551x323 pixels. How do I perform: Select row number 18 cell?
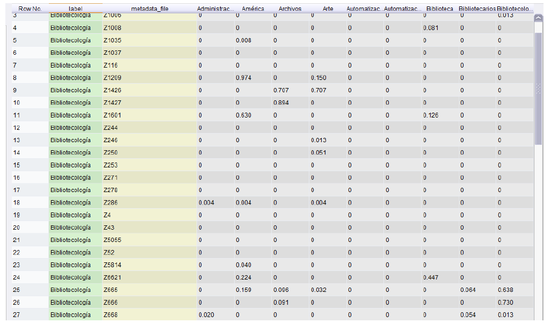click(x=17, y=203)
